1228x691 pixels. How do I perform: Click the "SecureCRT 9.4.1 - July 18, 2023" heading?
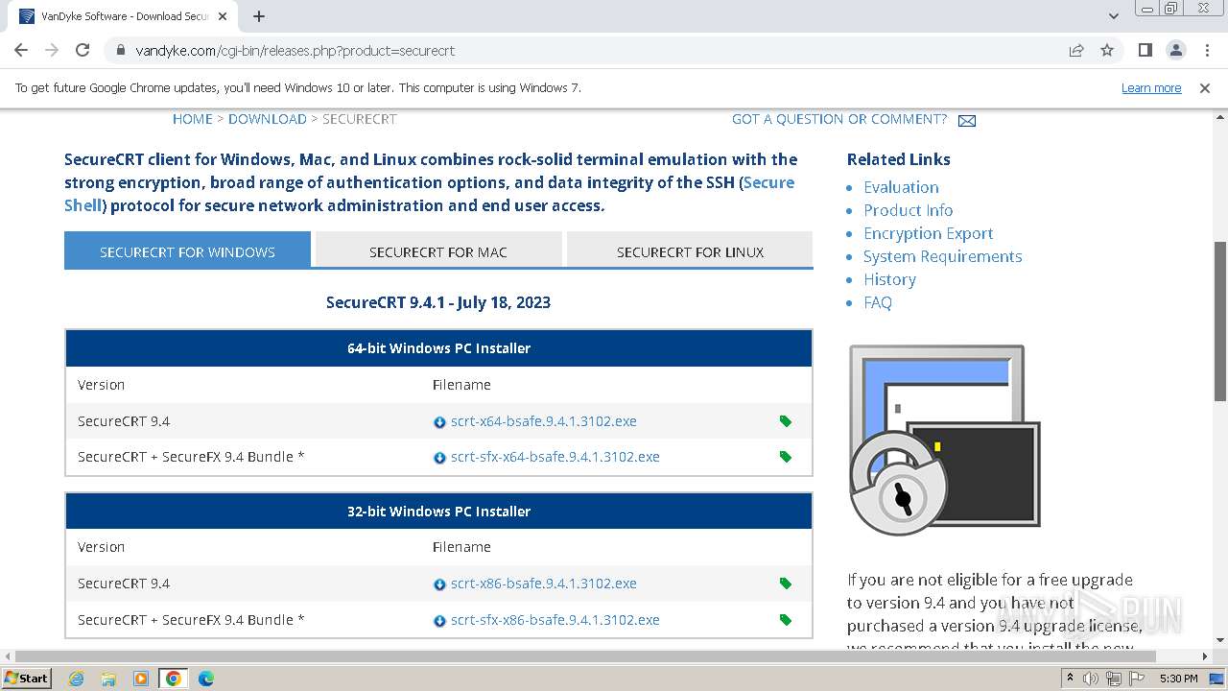(438, 302)
